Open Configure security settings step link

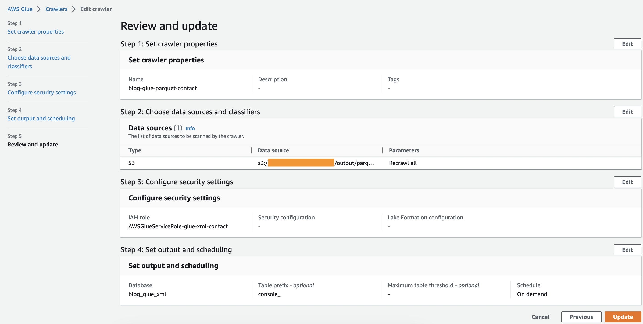point(42,93)
